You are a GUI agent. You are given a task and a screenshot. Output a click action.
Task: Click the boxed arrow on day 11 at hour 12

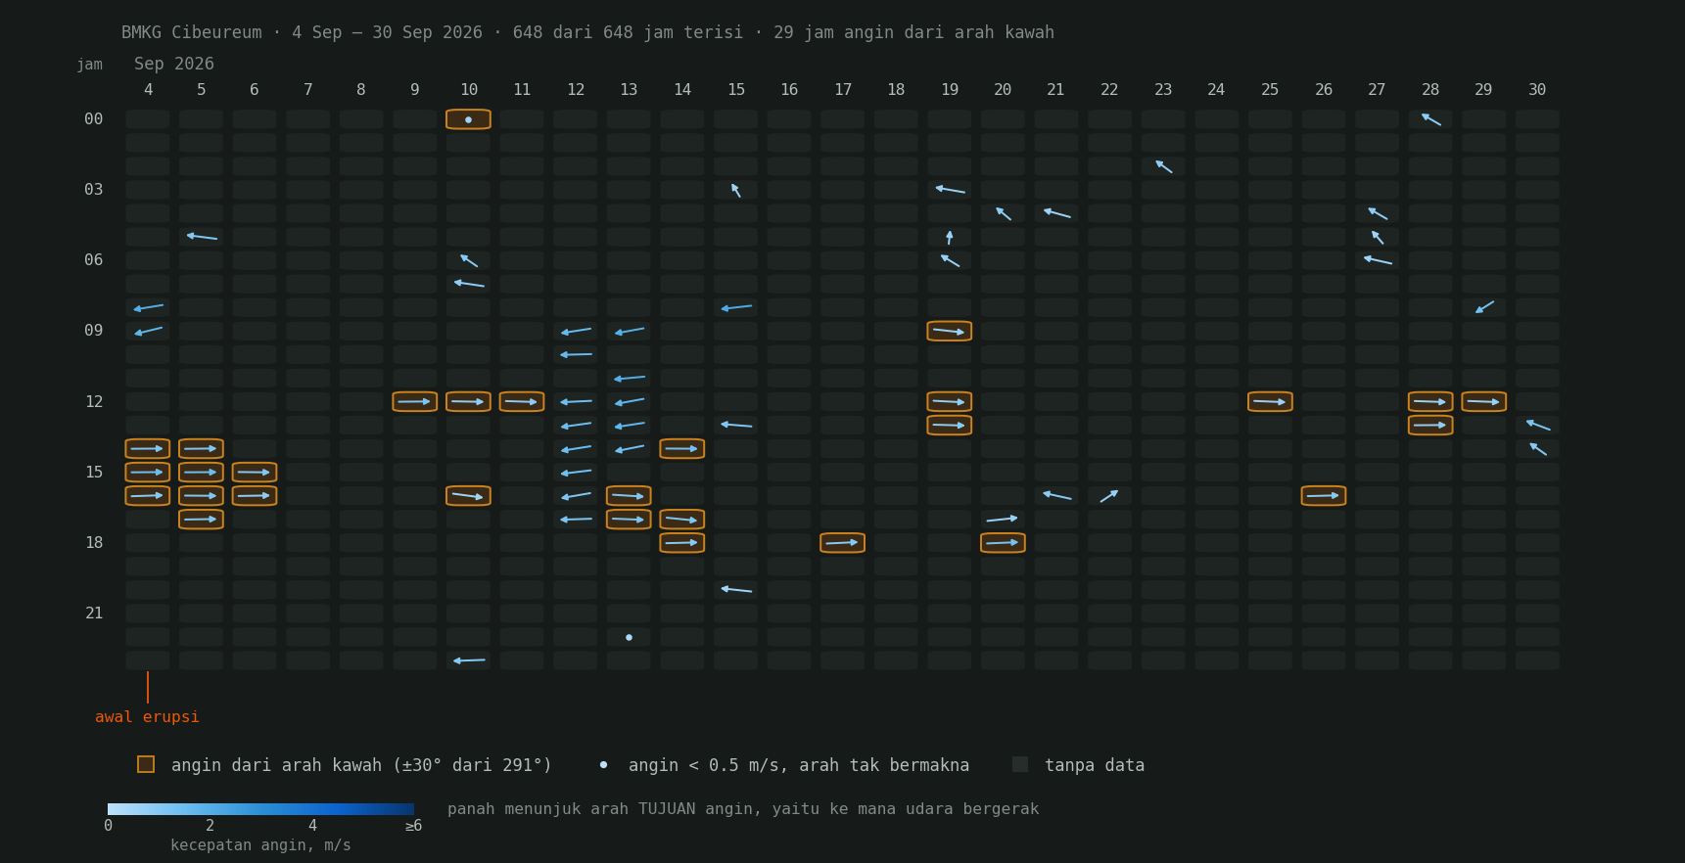coord(522,401)
